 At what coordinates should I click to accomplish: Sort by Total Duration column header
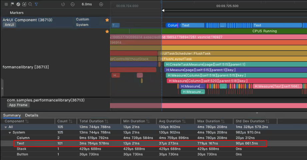(91, 121)
